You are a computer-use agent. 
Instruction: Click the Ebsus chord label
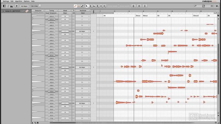pos(138,16)
